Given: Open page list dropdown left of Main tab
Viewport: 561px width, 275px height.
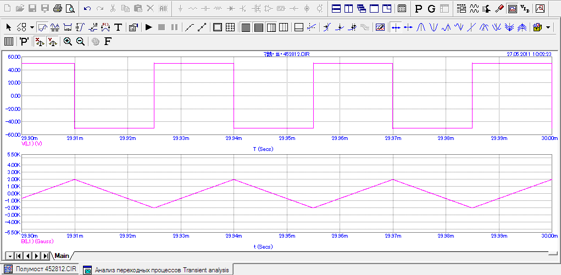Looking at the screenshot, I should coord(10,256).
